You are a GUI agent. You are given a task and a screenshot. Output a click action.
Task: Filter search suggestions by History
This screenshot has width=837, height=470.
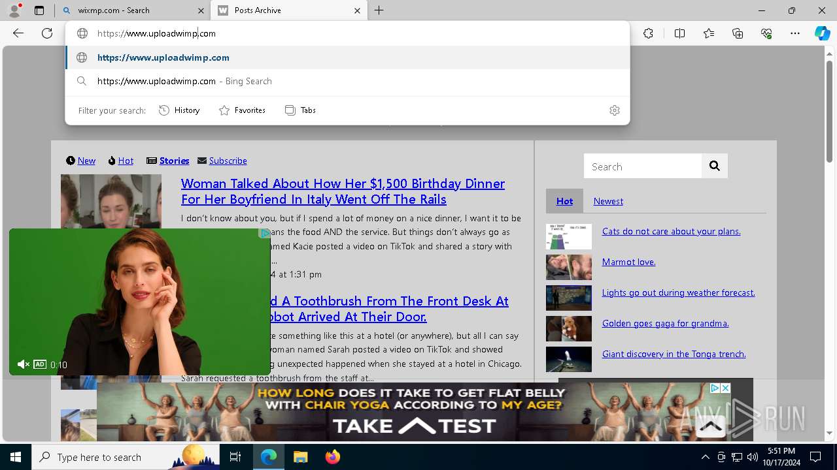point(179,110)
